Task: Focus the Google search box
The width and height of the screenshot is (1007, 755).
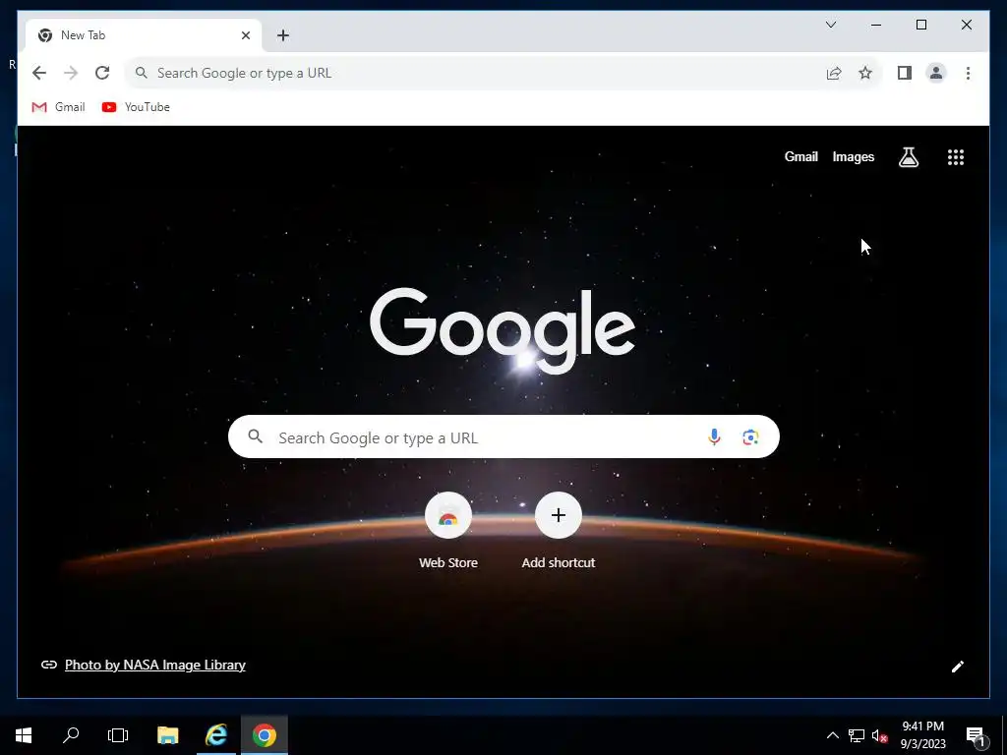Action: click(503, 436)
